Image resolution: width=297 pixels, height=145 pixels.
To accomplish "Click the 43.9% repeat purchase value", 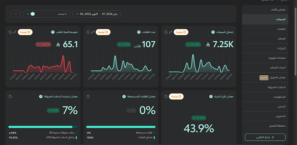I will tap(199, 129).
